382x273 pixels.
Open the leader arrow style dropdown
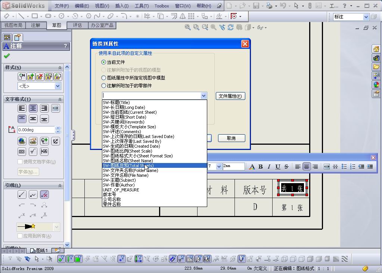click(56, 227)
